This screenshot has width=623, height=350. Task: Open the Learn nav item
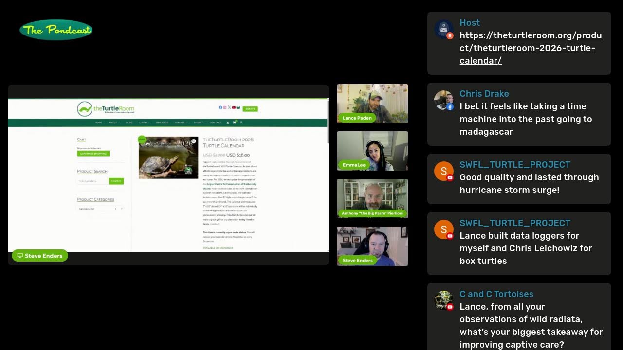point(143,122)
